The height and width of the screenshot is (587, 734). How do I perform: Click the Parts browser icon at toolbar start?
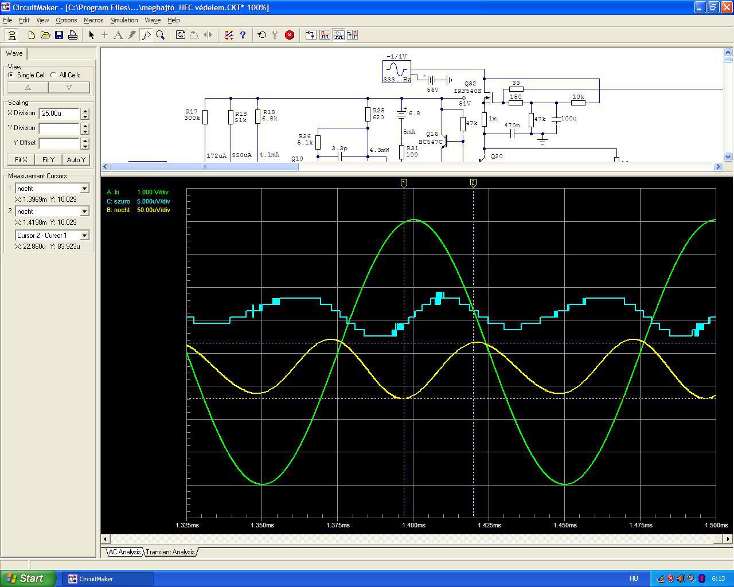12,35
